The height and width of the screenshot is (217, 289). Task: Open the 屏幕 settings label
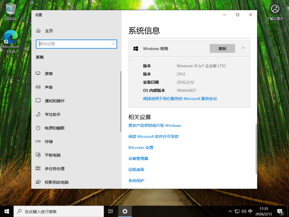pos(49,74)
